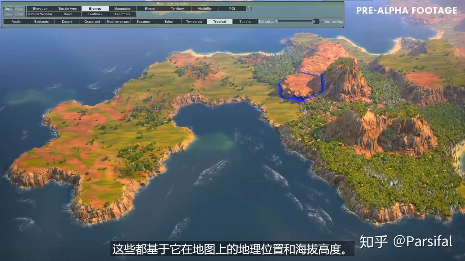The height and width of the screenshot is (261, 465).
Task: Switch to the Terrain type tab
Action: 67,9
